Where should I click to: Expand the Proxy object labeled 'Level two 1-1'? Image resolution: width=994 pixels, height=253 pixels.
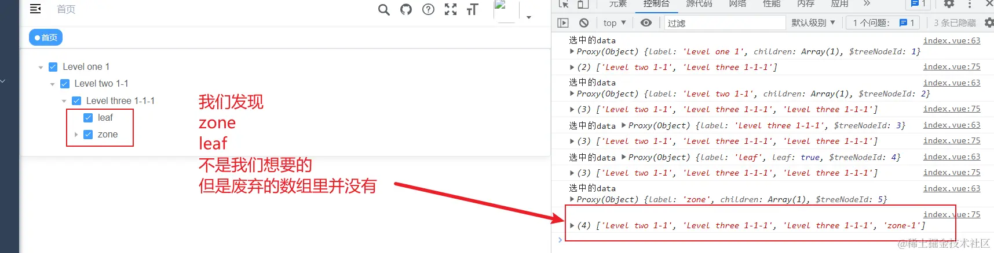(x=572, y=94)
